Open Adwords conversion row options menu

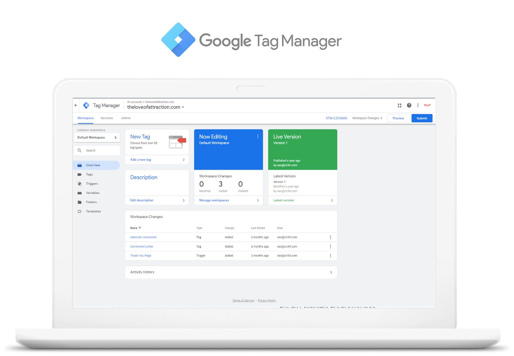tap(330, 237)
